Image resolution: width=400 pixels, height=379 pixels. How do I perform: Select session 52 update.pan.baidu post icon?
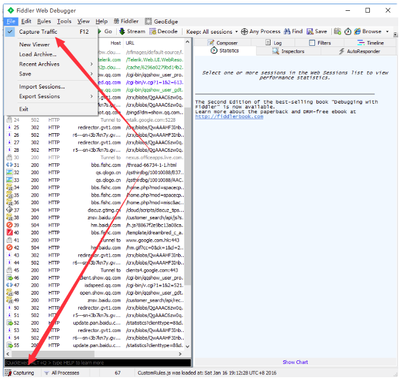tap(10, 322)
